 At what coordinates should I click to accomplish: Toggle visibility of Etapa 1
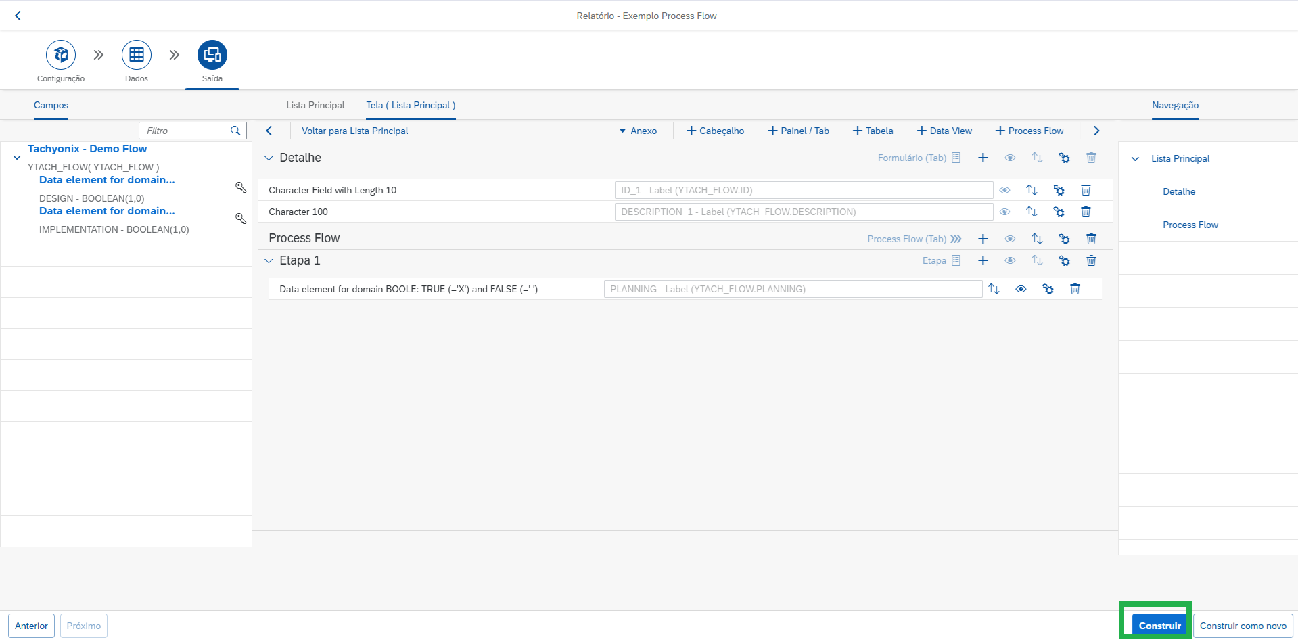click(1010, 260)
